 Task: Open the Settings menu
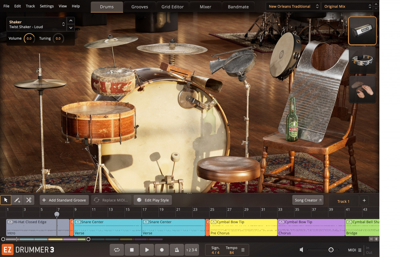pos(47,6)
